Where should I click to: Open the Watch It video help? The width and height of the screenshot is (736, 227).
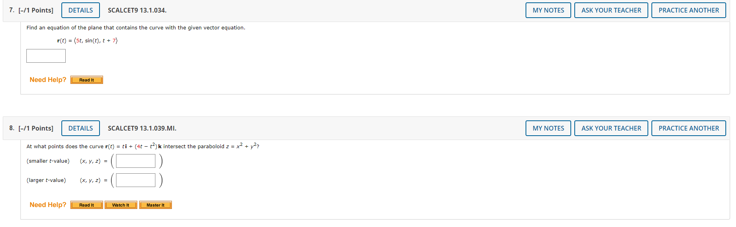tap(121, 205)
